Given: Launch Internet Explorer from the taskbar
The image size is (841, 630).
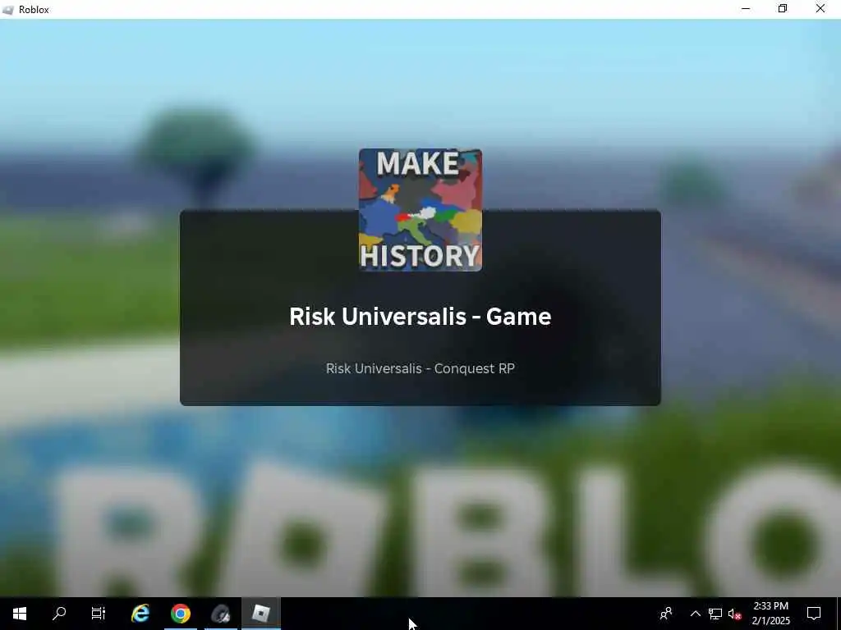Looking at the screenshot, I should (140, 614).
